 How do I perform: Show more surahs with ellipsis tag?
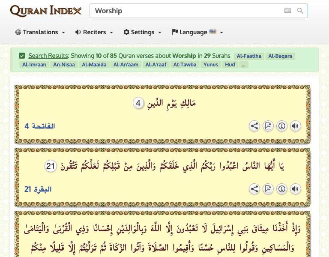click(x=244, y=65)
